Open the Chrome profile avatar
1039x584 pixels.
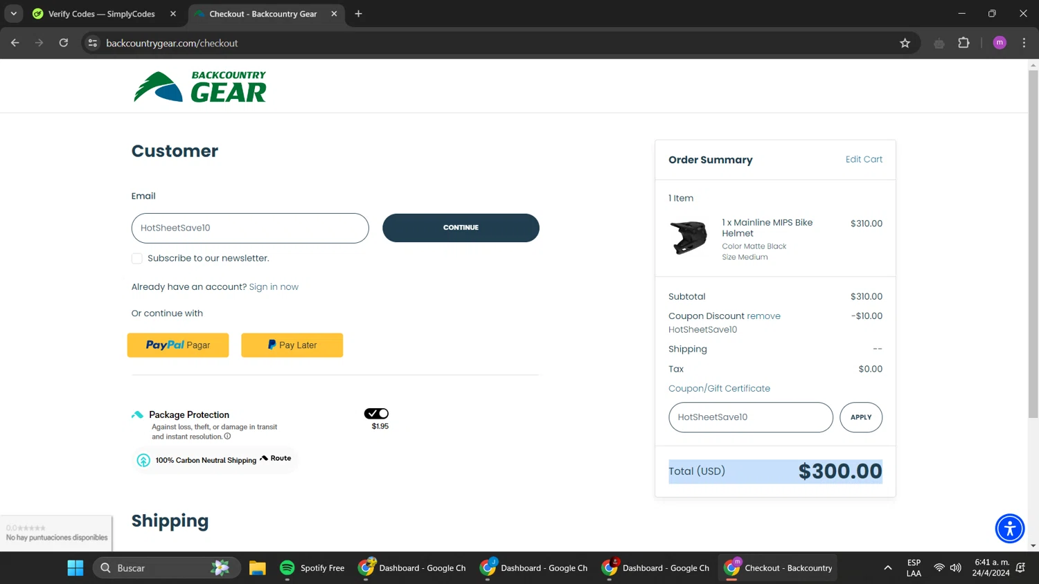[x=1000, y=43]
